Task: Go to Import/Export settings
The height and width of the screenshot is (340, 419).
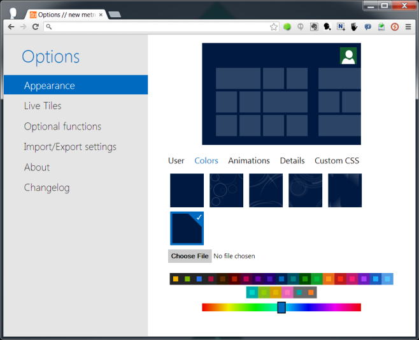Action: pos(70,147)
